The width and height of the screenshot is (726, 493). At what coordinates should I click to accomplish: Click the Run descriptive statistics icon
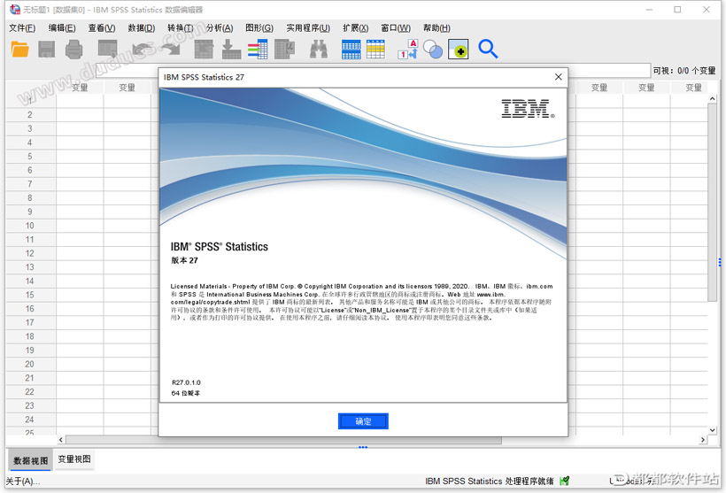[285, 49]
